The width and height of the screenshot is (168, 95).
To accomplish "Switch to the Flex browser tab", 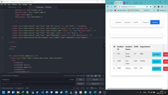I will click(x=126, y=3).
